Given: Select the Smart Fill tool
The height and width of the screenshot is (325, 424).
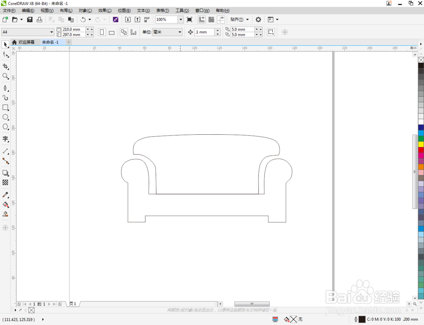Looking at the screenshot, I should click(6, 214).
